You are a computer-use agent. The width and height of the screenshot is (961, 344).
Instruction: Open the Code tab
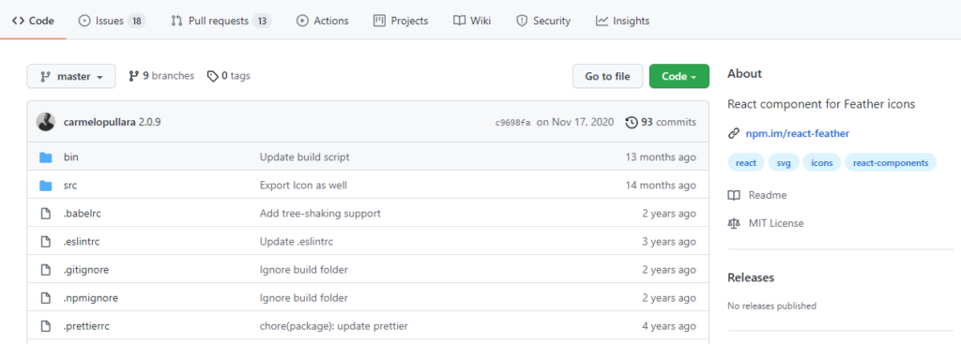coord(33,21)
